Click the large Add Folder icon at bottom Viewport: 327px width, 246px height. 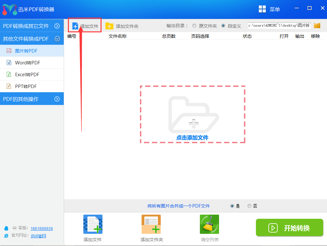151,224
